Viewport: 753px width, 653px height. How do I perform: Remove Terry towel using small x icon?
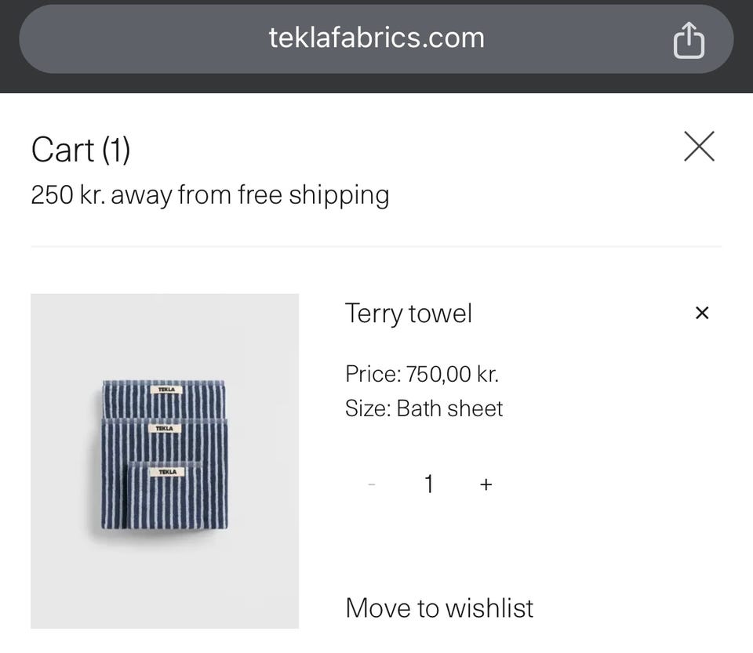702,314
